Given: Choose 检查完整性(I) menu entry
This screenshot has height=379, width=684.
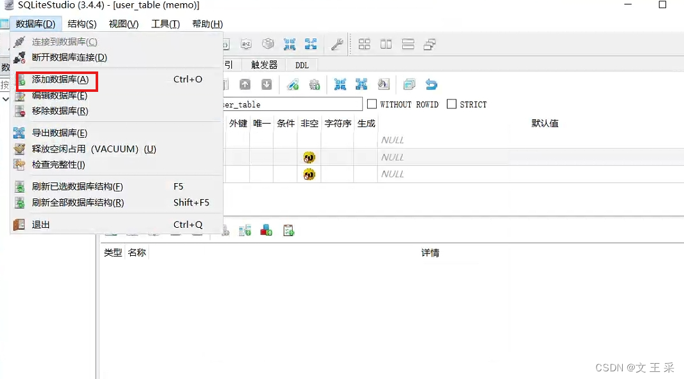Looking at the screenshot, I should click(x=117, y=165).
